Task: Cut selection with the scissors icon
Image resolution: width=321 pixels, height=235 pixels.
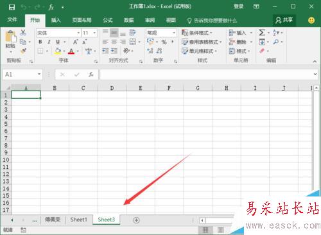Action: pyautogui.click(x=23, y=33)
